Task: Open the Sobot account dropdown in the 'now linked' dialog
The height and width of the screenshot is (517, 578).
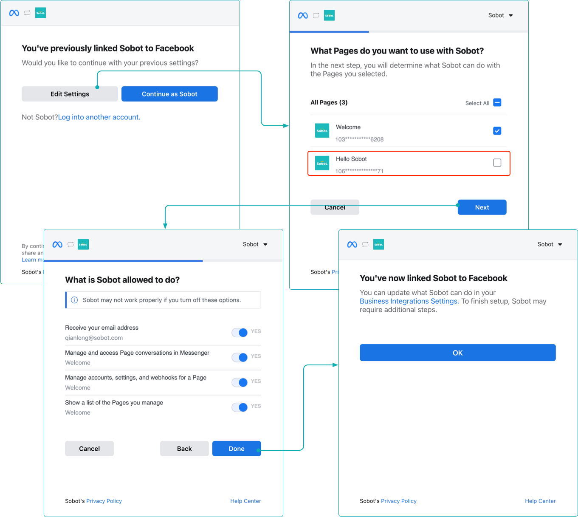Action: [550, 244]
